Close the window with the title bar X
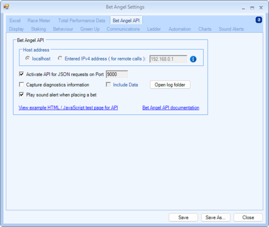This screenshot has width=269, height=227. coord(261,8)
